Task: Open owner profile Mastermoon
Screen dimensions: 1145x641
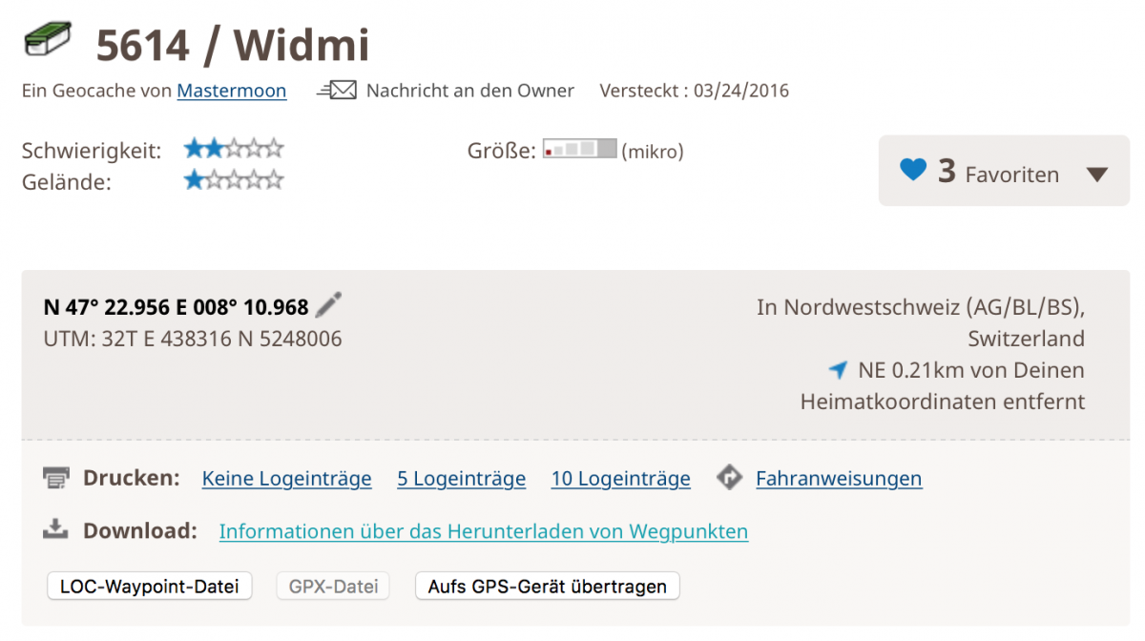Action: pos(232,91)
